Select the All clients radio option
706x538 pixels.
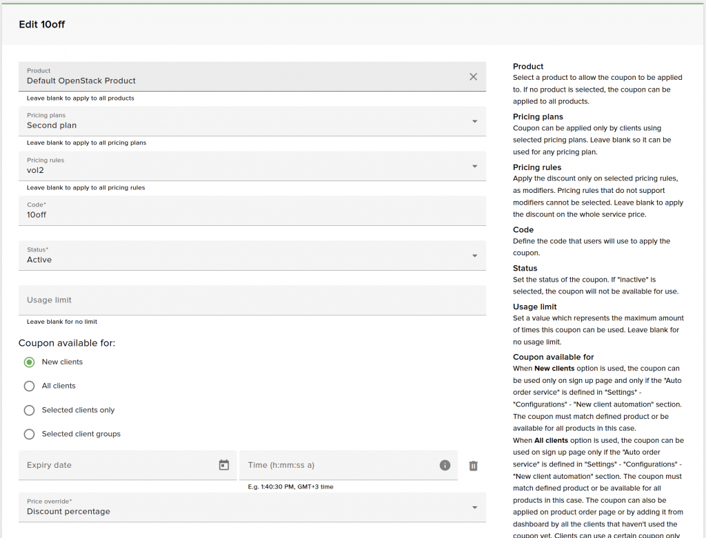click(x=29, y=386)
